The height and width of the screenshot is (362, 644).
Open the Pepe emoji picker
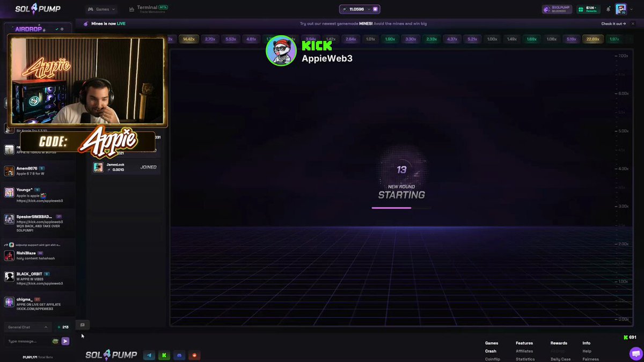point(56,341)
